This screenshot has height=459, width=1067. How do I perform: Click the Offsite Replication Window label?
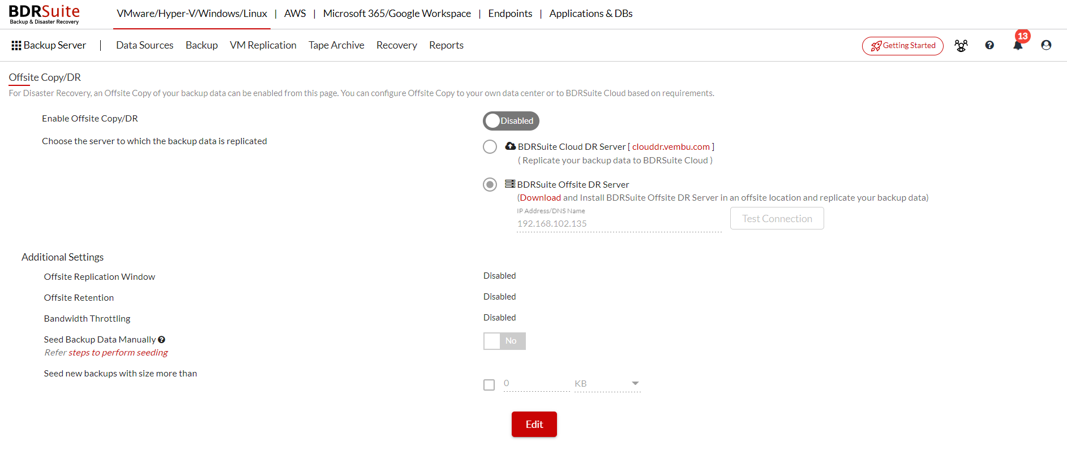100,277
